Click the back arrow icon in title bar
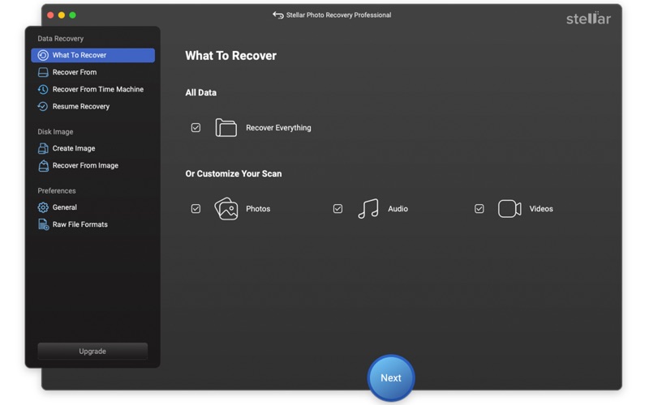Screen dimensions: 649x405 [278, 15]
